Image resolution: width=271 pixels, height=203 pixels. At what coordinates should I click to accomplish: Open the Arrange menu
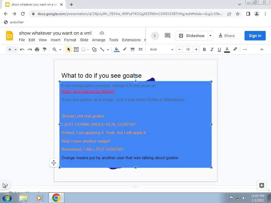[99, 40]
